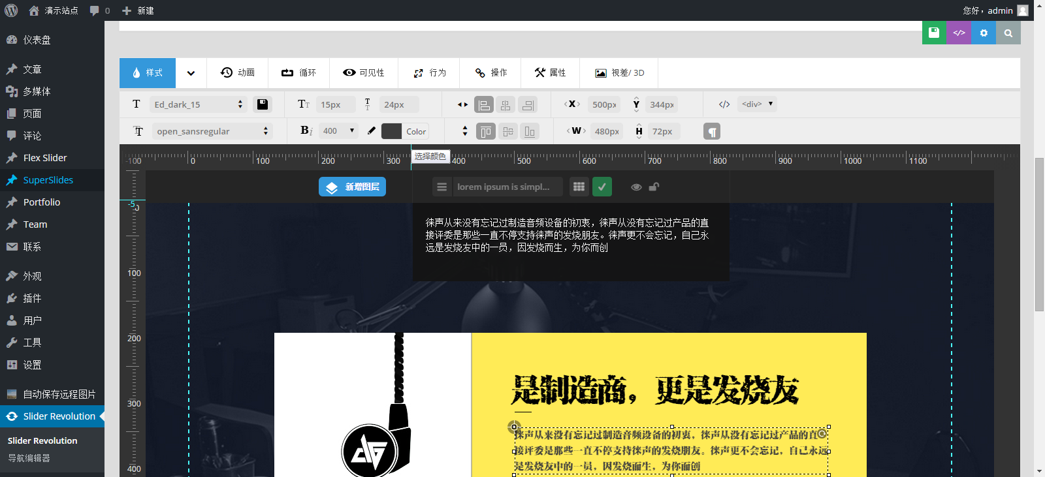Switch to the 可见性 tab
1045x477 pixels.
(x=364, y=73)
